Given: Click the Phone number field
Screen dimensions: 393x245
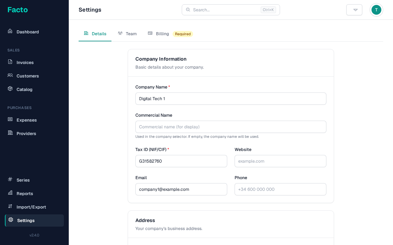Looking at the screenshot, I should [280, 189].
